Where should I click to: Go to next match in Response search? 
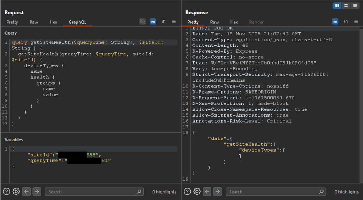[218, 192]
